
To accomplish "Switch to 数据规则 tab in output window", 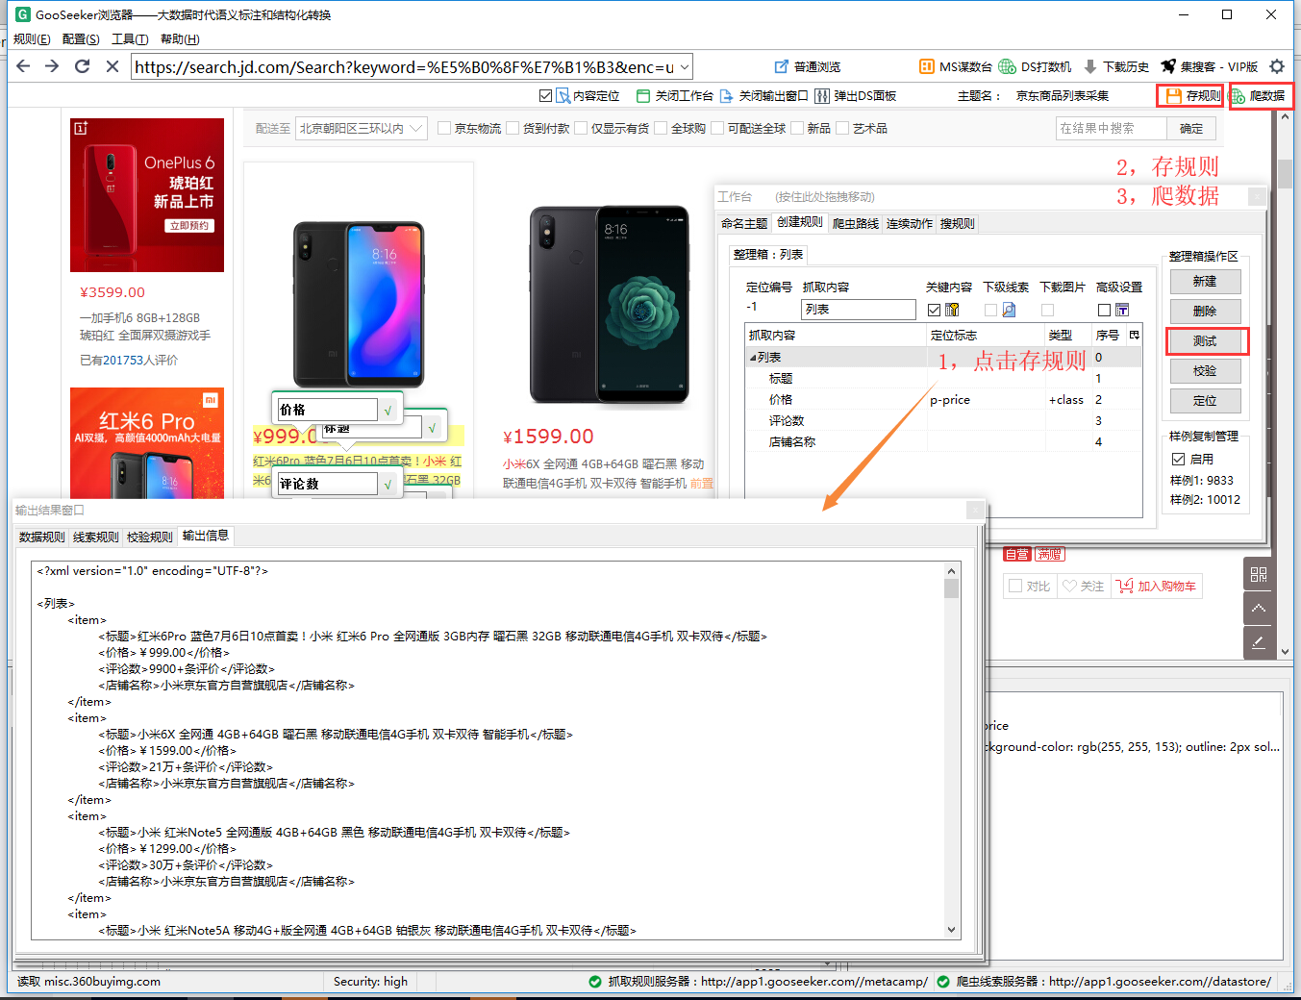I will [x=42, y=537].
